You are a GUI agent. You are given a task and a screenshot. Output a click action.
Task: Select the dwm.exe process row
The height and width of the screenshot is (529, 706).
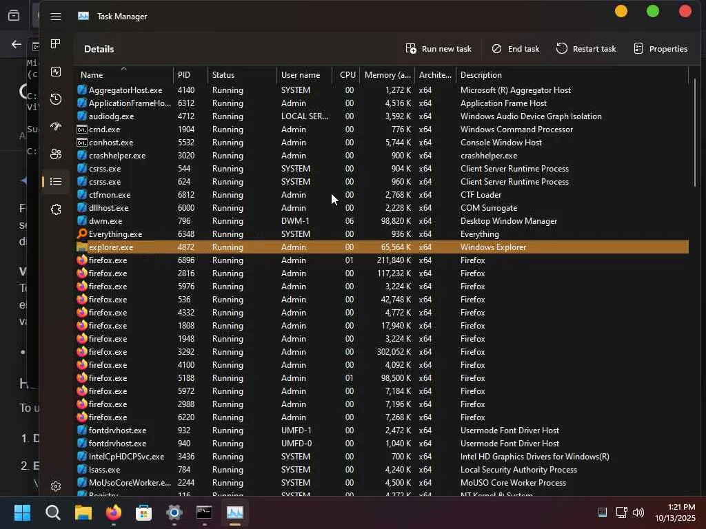pos(382,221)
